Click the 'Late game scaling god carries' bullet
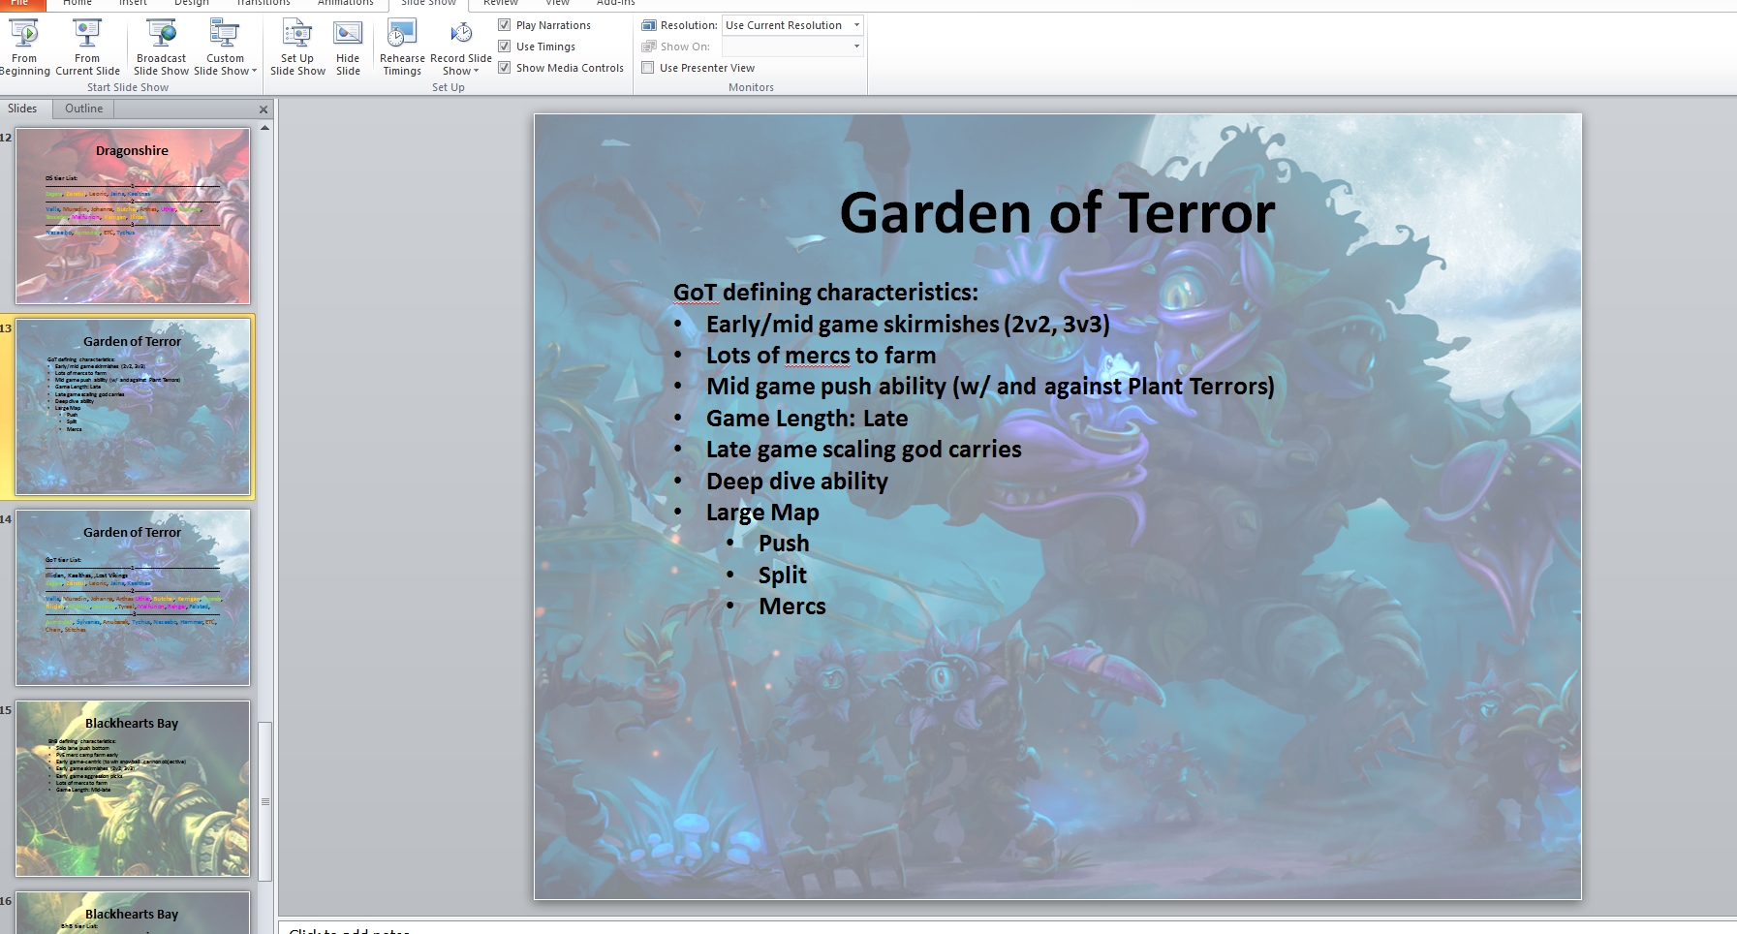Screen dimensions: 1737x934 (863, 450)
